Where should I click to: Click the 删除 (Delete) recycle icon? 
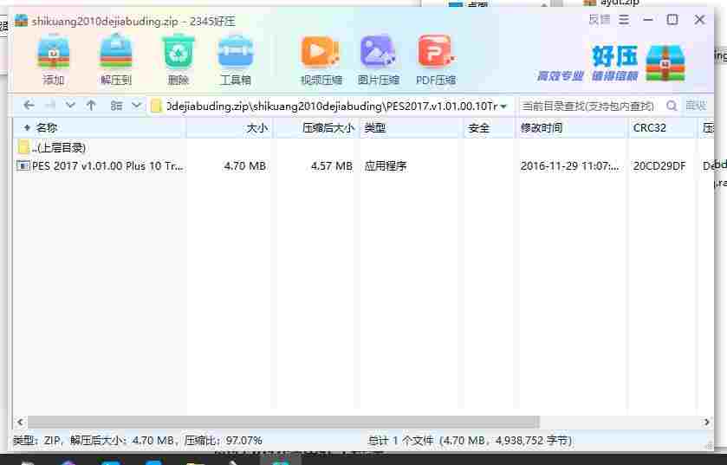tap(178, 60)
